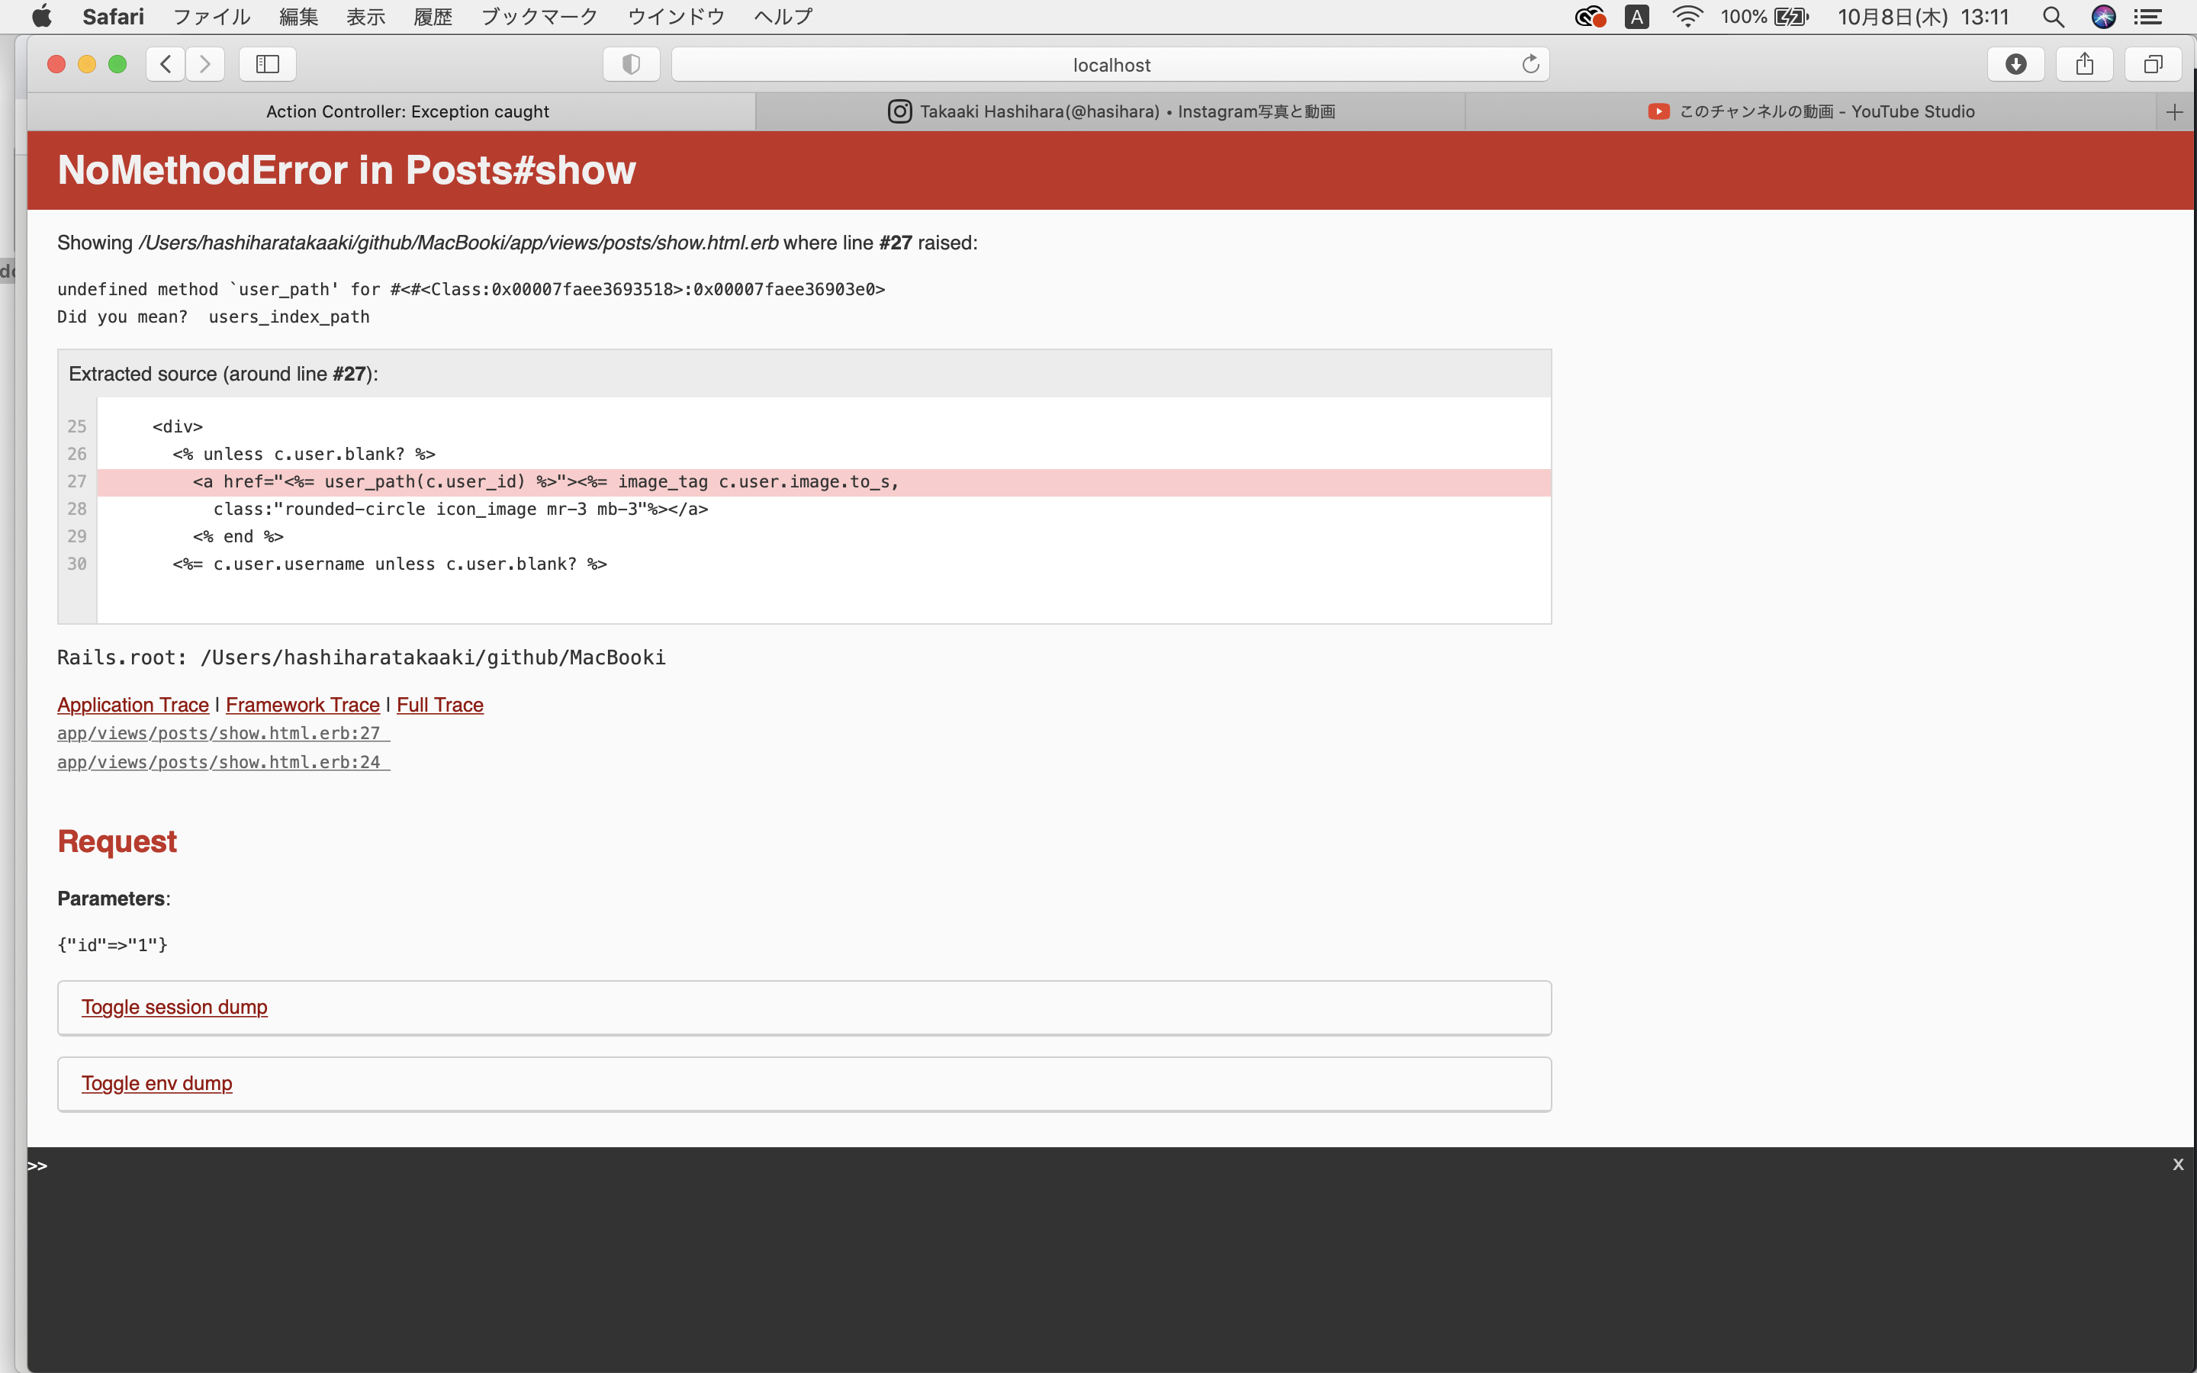2197x1373 pixels.
Task: Click the forward navigation arrow
Action: pos(205,63)
